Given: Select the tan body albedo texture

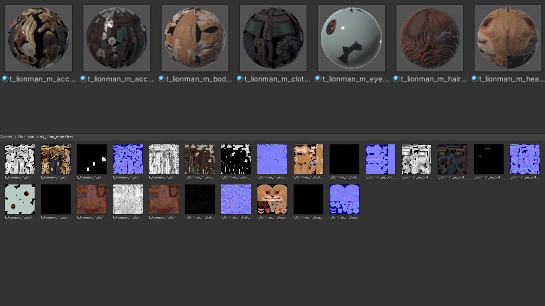Looking at the screenshot, I should [308, 159].
